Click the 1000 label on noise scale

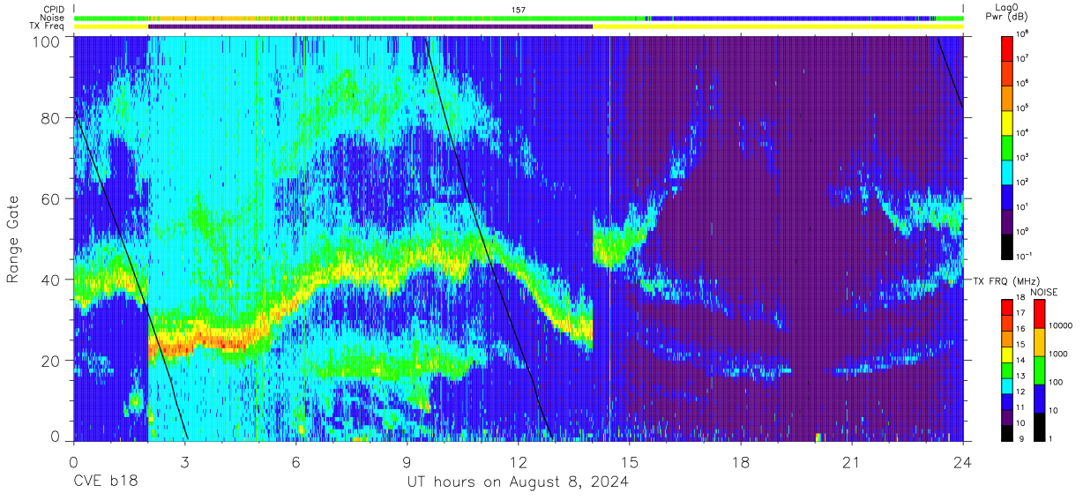[1060, 352]
